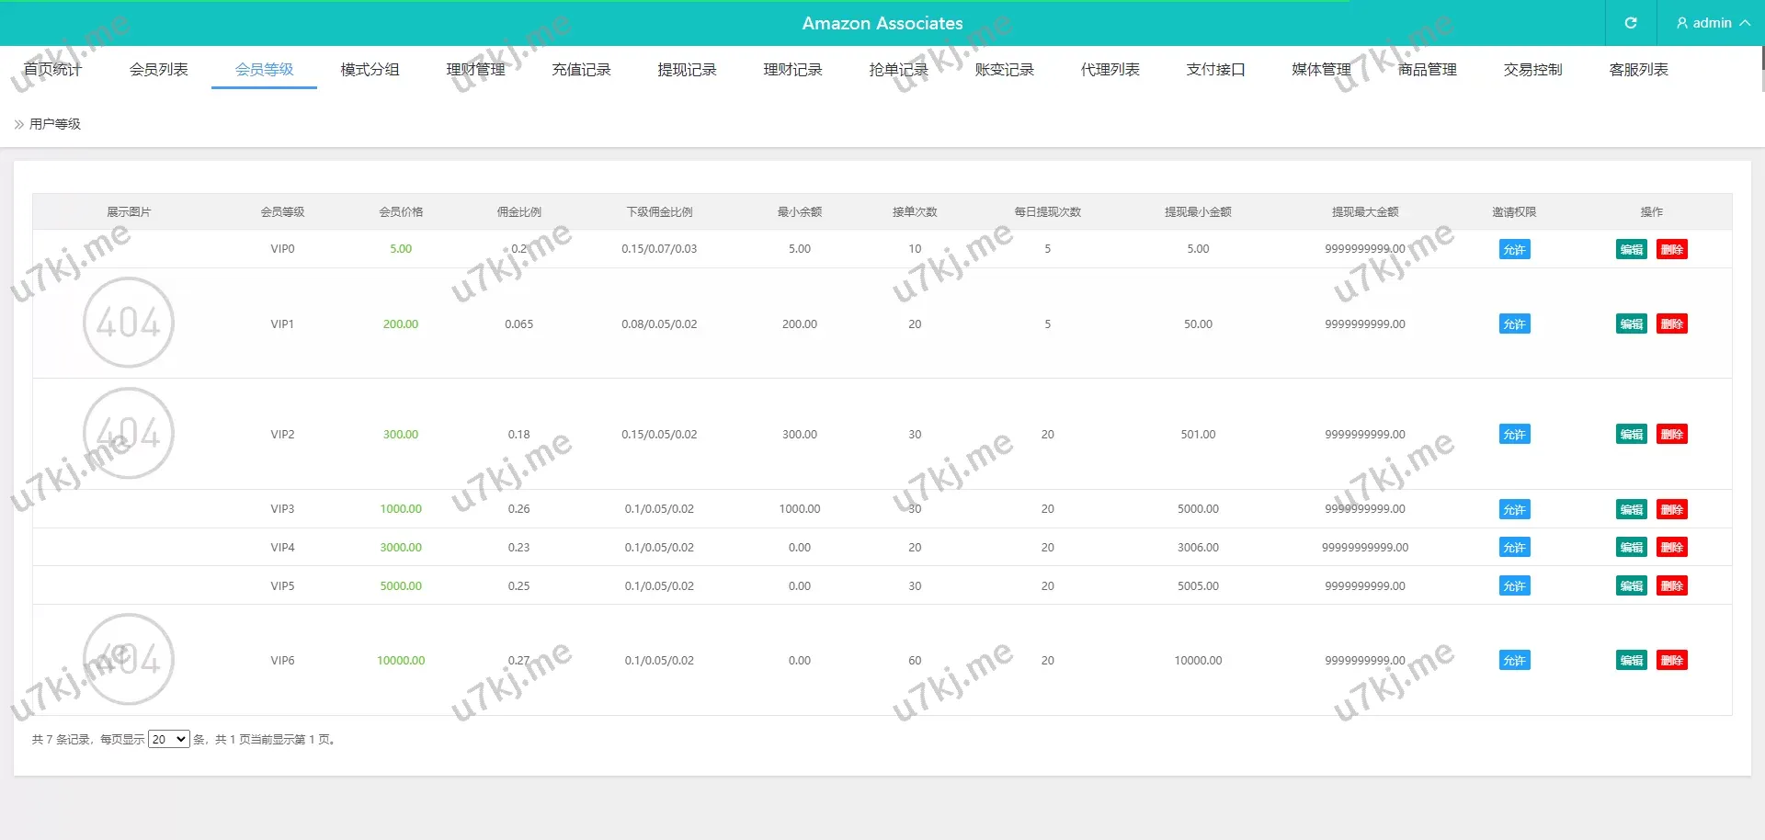Click the 会员价格 column header
Image resolution: width=1765 pixels, height=840 pixels.
tap(401, 211)
